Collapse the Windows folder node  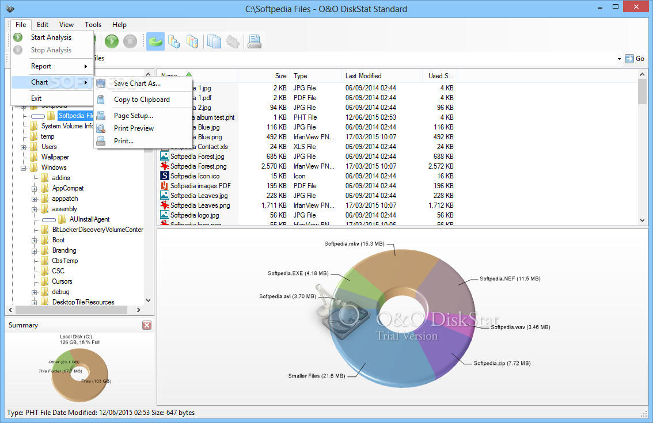[23, 168]
